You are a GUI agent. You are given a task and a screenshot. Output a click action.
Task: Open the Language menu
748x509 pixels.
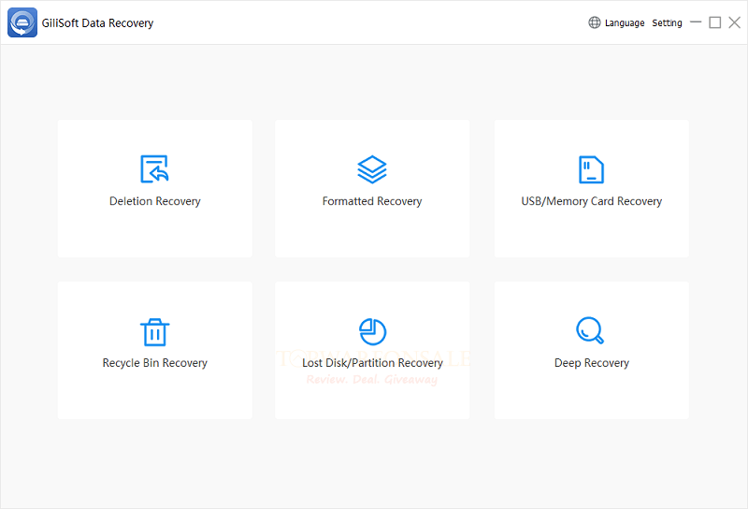(x=625, y=22)
